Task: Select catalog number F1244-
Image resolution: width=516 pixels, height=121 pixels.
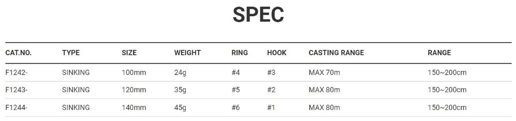Action: [x=16, y=107]
